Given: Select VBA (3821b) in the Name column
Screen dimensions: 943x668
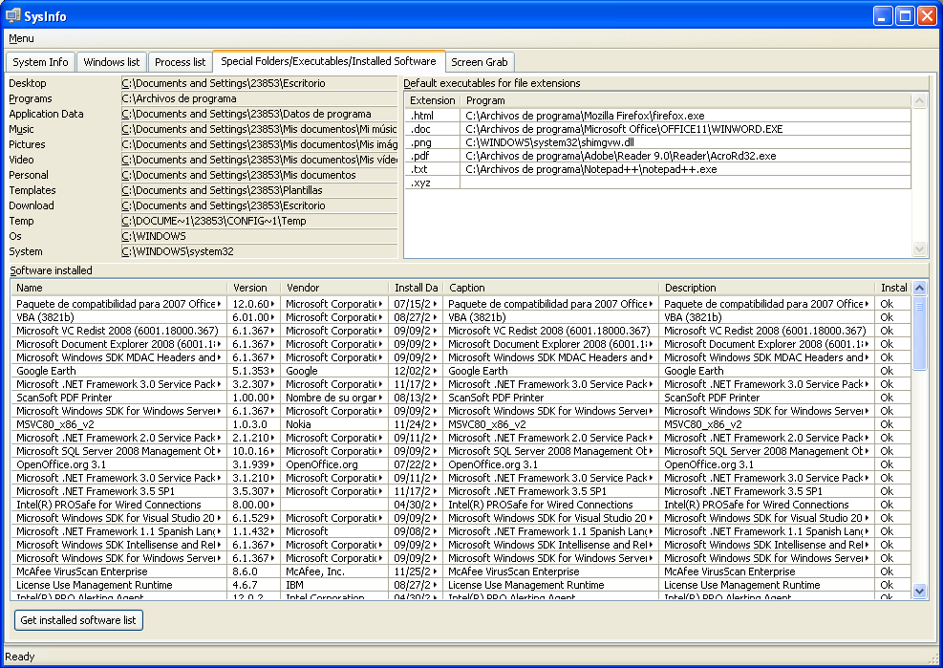Looking at the screenshot, I should (x=118, y=317).
